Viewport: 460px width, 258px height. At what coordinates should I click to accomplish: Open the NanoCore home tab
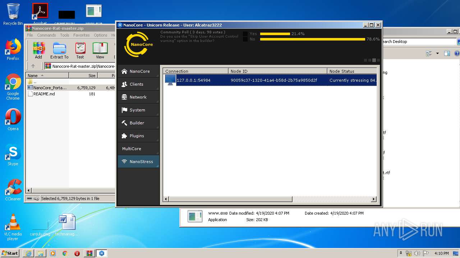click(138, 71)
